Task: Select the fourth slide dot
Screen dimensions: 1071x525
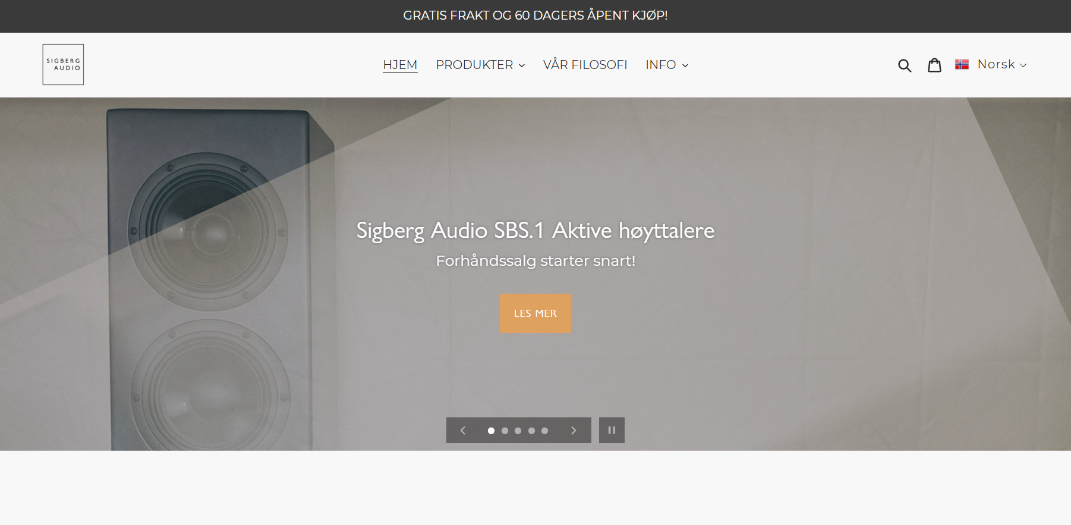Action: coord(531,430)
